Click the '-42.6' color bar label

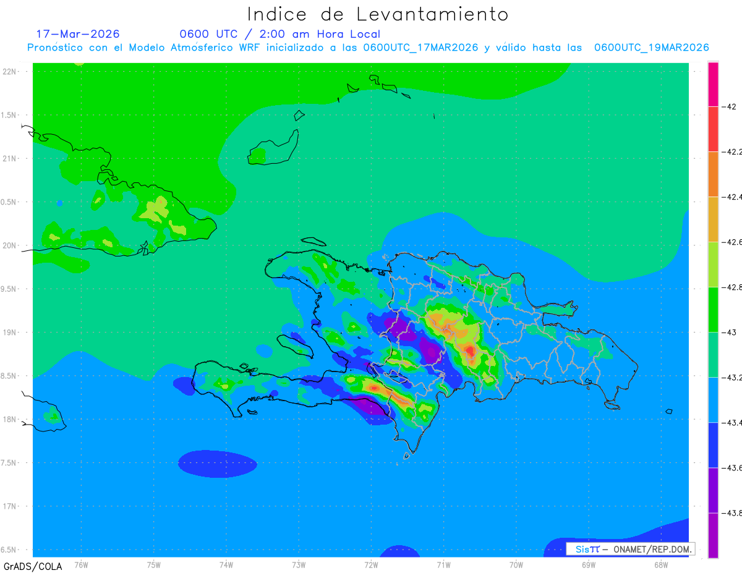732,242
